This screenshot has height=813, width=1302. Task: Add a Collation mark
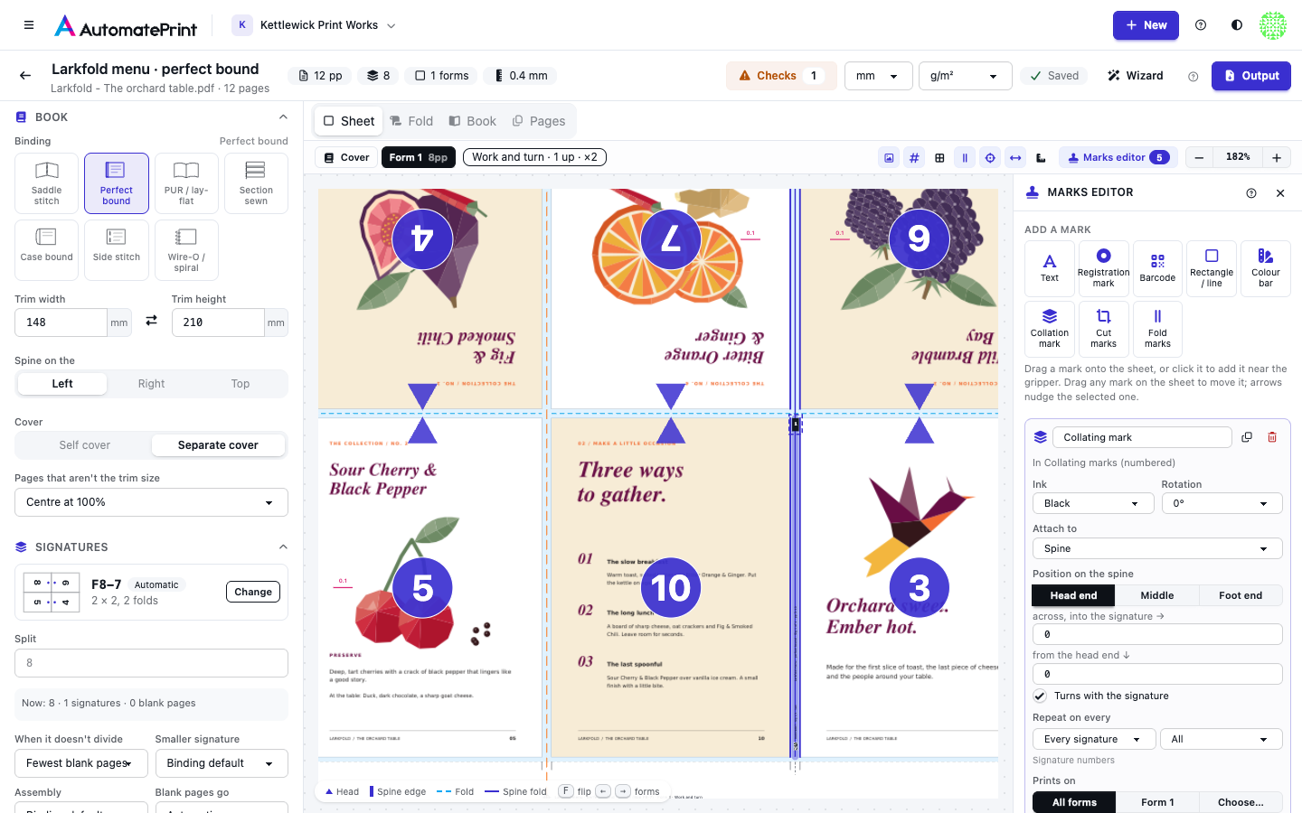1050,329
